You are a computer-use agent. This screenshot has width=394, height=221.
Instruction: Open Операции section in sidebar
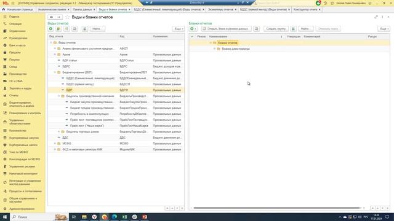pyautogui.click(x=15, y=24)
